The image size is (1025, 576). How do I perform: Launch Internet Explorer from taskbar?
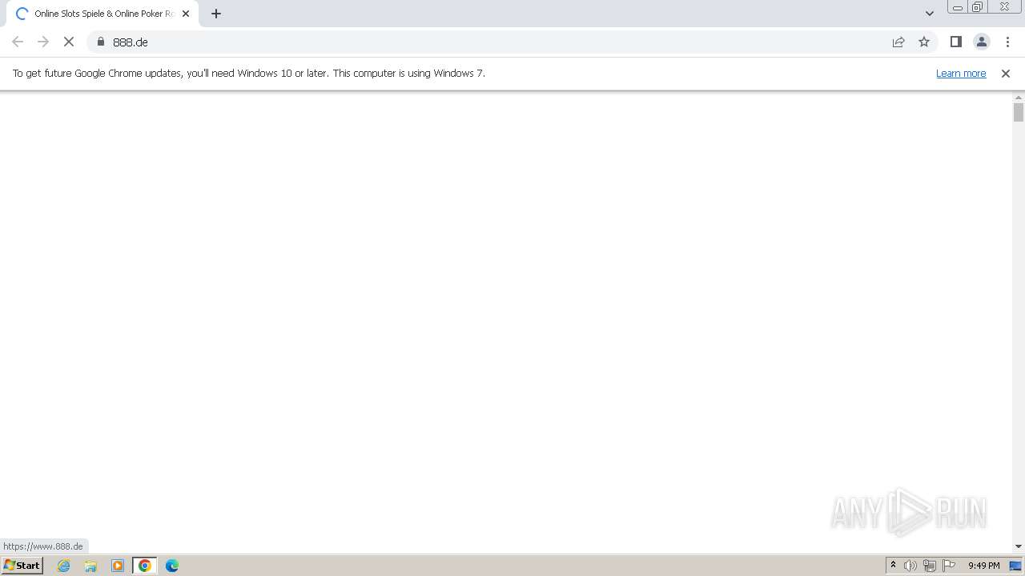[x=64, y=566]
